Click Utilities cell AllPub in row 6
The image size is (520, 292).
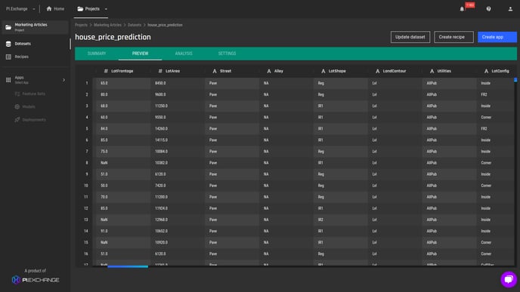(x=450, y=140)
